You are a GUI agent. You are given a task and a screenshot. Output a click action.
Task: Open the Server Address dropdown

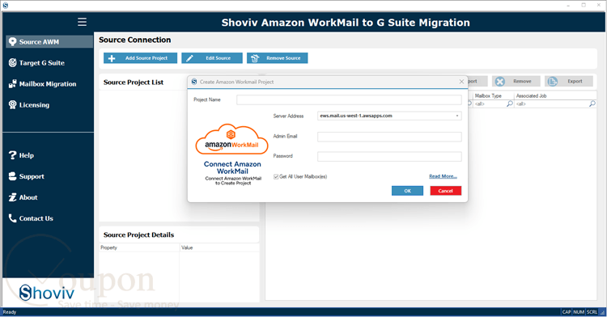(x=389, y=116)
